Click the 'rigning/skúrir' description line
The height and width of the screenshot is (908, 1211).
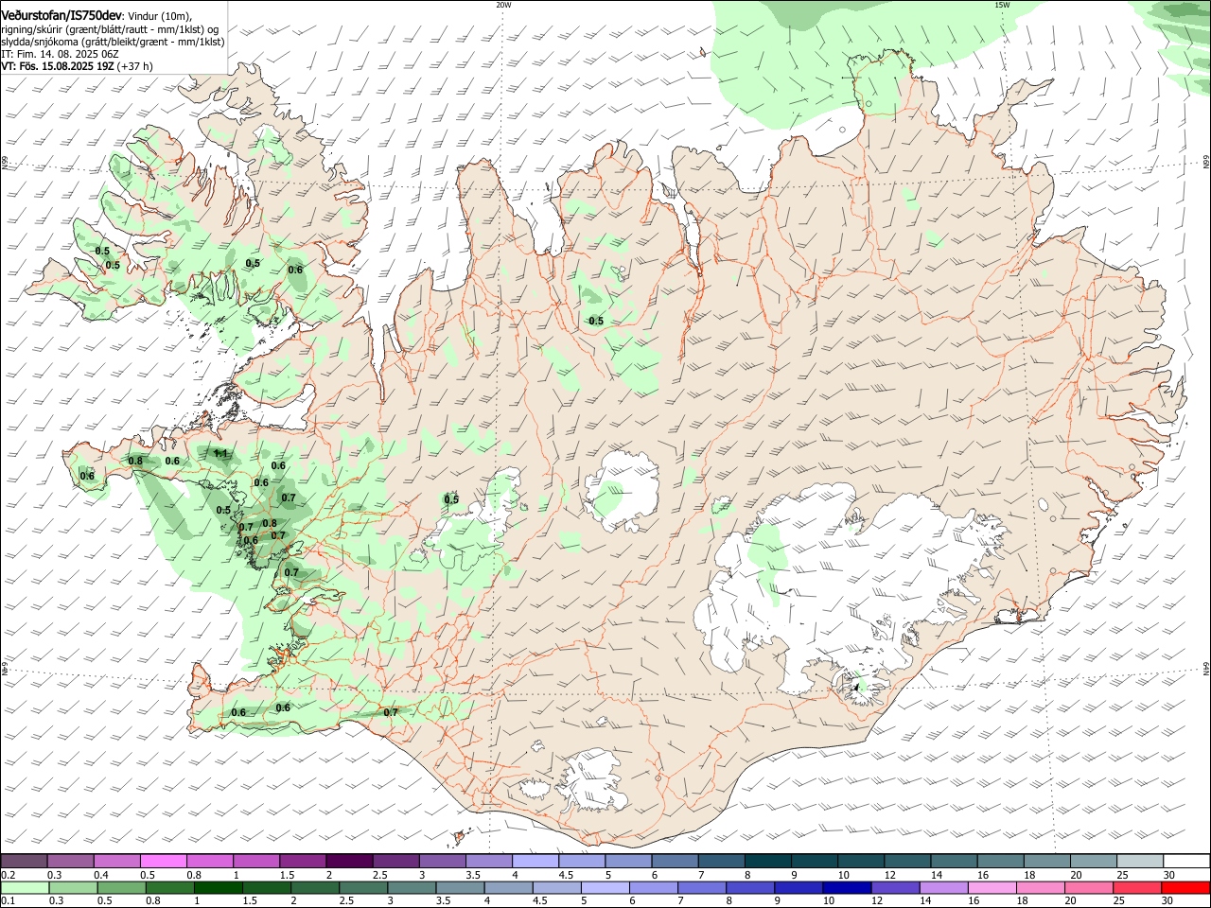[x=110, y=29]
